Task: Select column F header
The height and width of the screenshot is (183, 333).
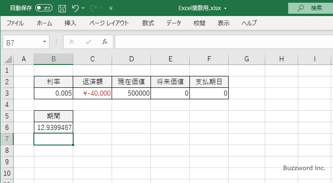Action: [x=209, y=59]
